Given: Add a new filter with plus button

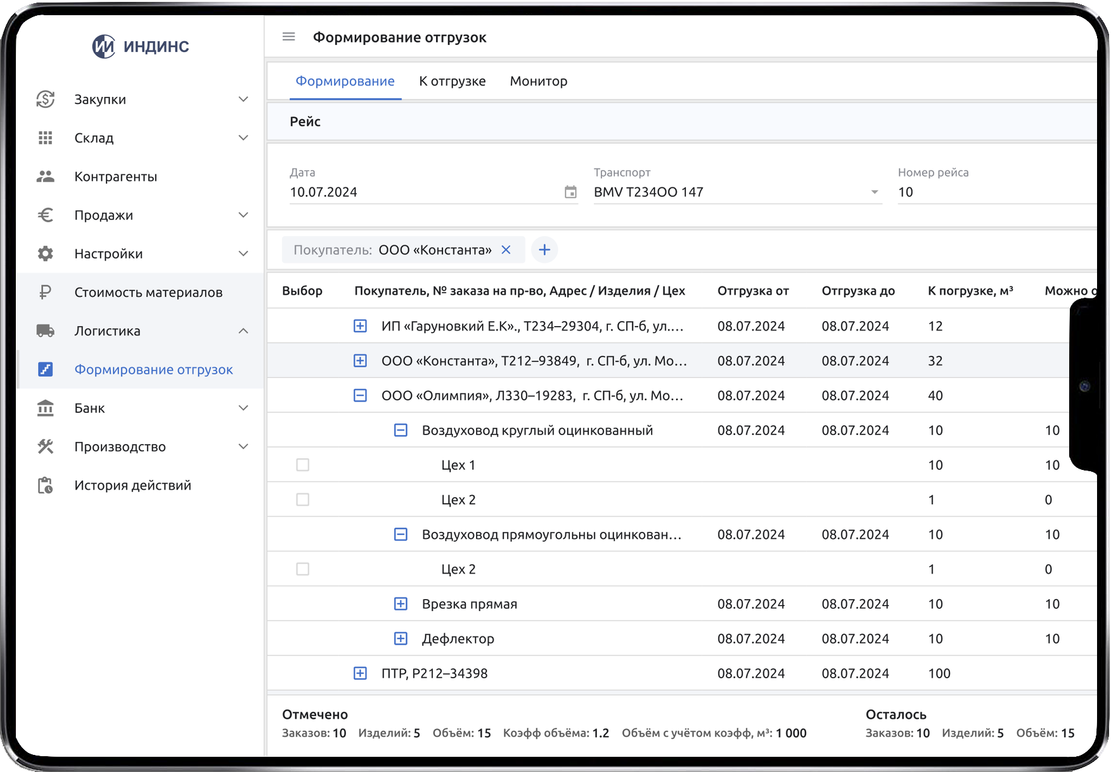Looking at the screenshot, I should coord(544,250).
